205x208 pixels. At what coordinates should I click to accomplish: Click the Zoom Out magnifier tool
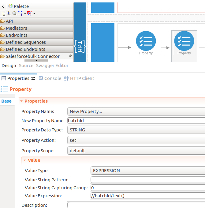(x=14, y=13)
